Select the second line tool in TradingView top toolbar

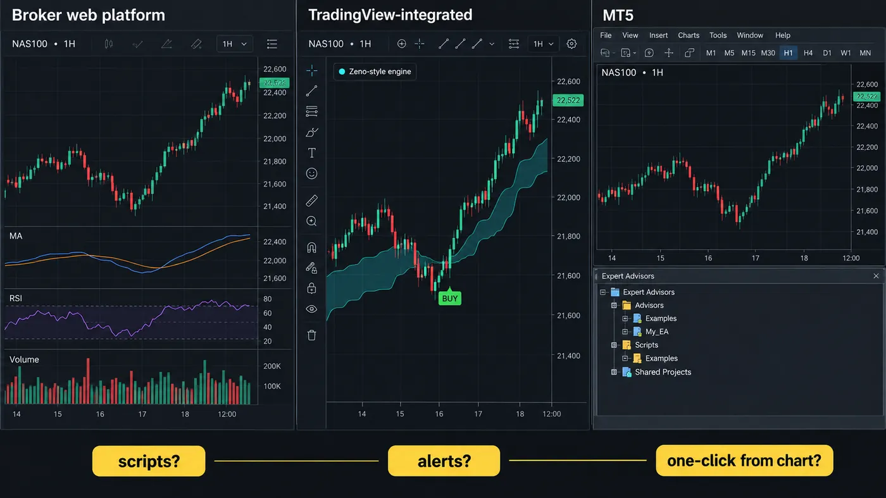click(x=460, y=44)
